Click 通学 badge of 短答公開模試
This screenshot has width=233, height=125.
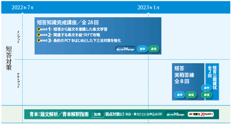pyautogui.click(x=207, y=88)
